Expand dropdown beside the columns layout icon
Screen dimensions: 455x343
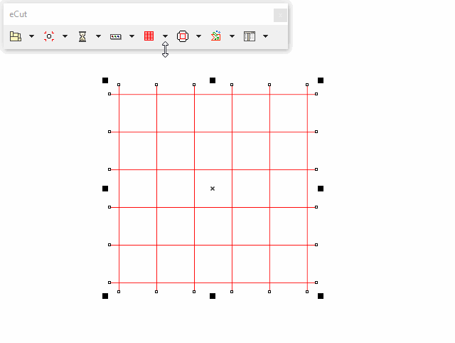265,36
